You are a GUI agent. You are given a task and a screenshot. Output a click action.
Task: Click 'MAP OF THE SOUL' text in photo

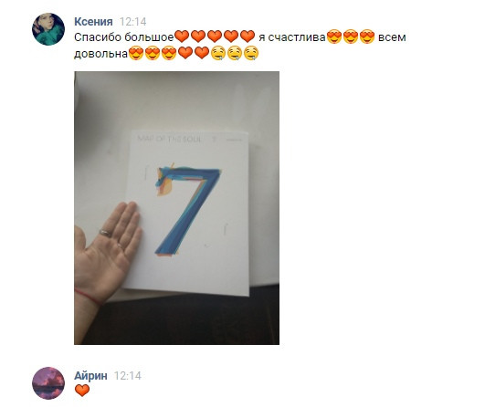click(x=170, y=139)
